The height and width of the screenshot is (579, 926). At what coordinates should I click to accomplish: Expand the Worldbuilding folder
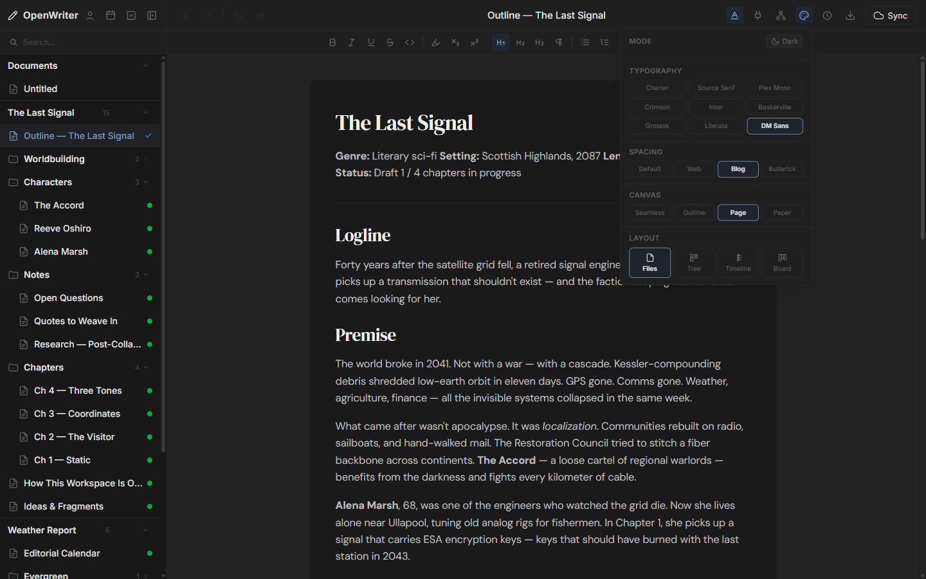pyautogui.click(x=146, y=159)
